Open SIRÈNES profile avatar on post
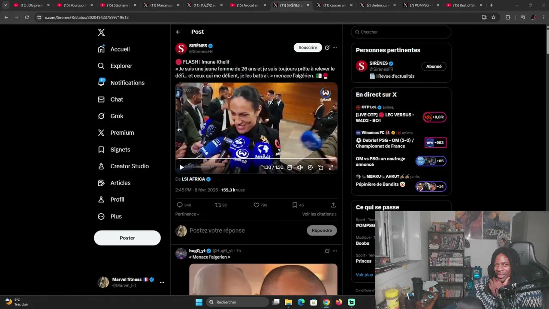 (181, 48)
